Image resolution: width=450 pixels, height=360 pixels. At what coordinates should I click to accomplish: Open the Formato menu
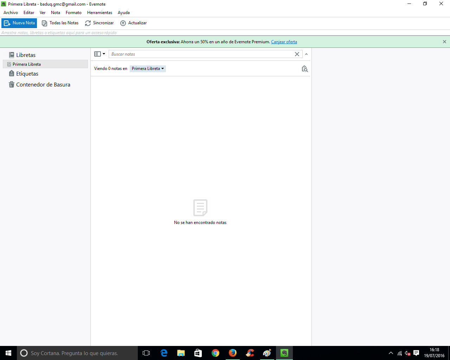pos(73,13)
